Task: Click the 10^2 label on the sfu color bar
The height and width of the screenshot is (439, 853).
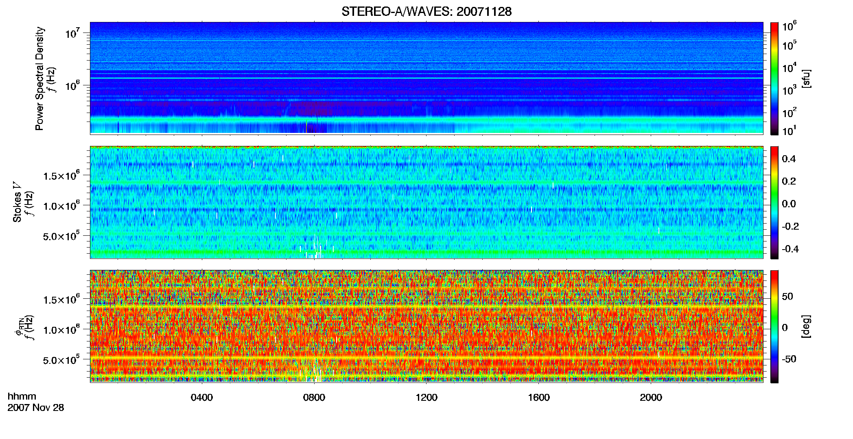Action: pyautogui.click(x=789, y=112)
